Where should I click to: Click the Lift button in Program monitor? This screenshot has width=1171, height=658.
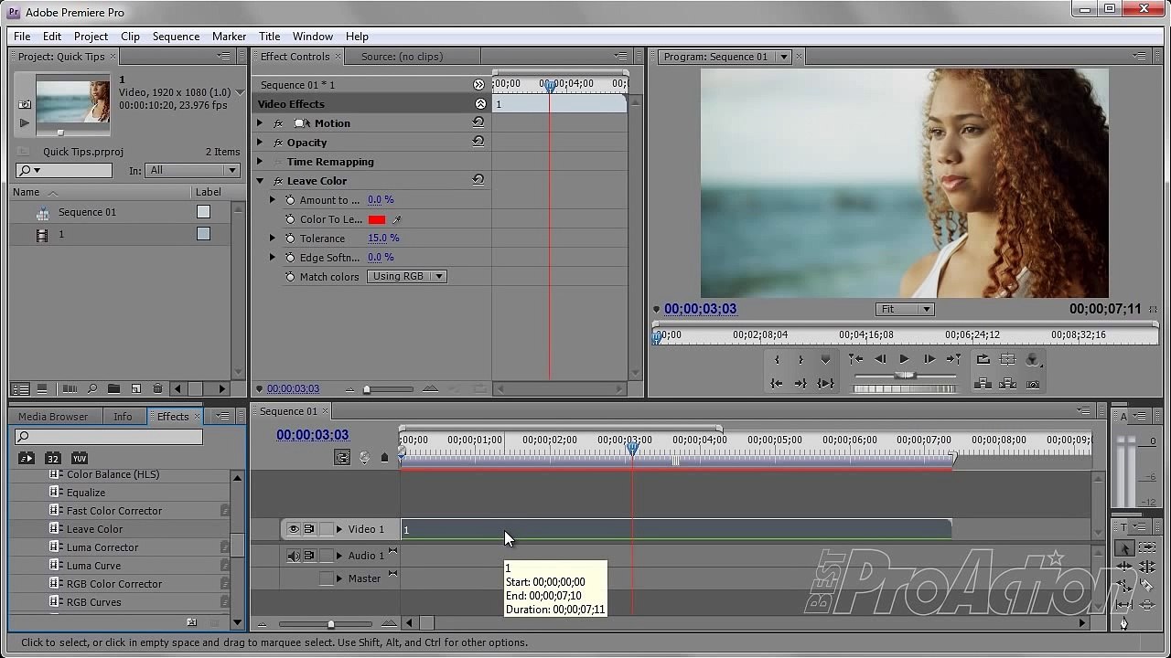pos(983,384)
